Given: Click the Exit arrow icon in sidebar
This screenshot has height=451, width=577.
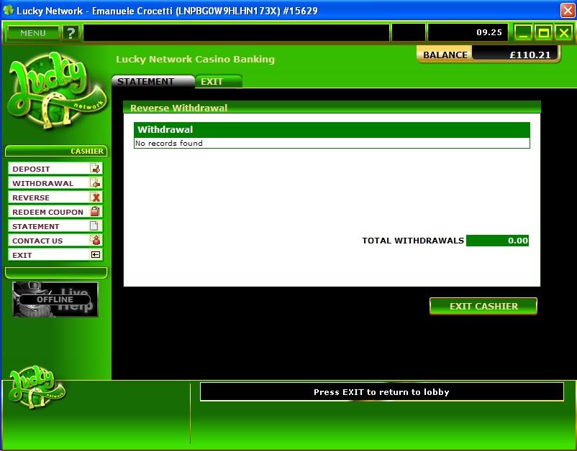Looking at the screenshot, I should coord(96,254).
